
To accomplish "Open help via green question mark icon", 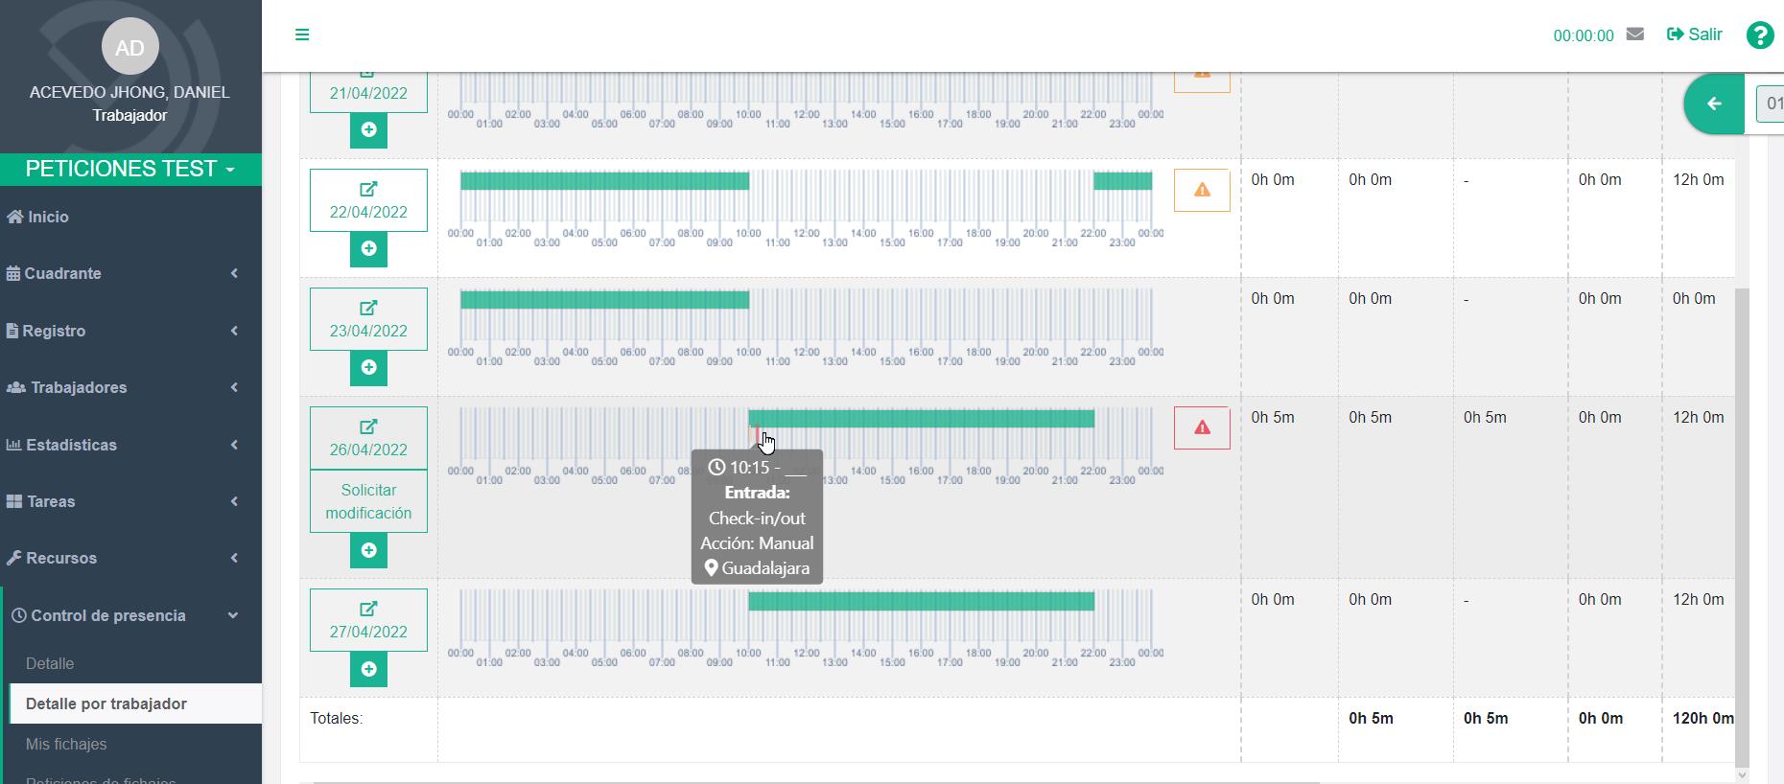I will [x=1759, y=35].
